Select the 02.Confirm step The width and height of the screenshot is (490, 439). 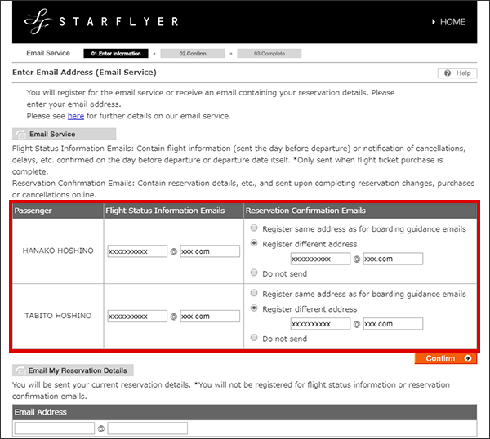[192, 54]
